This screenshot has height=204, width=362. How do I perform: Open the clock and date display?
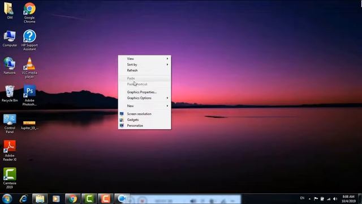tap(348, 199)
